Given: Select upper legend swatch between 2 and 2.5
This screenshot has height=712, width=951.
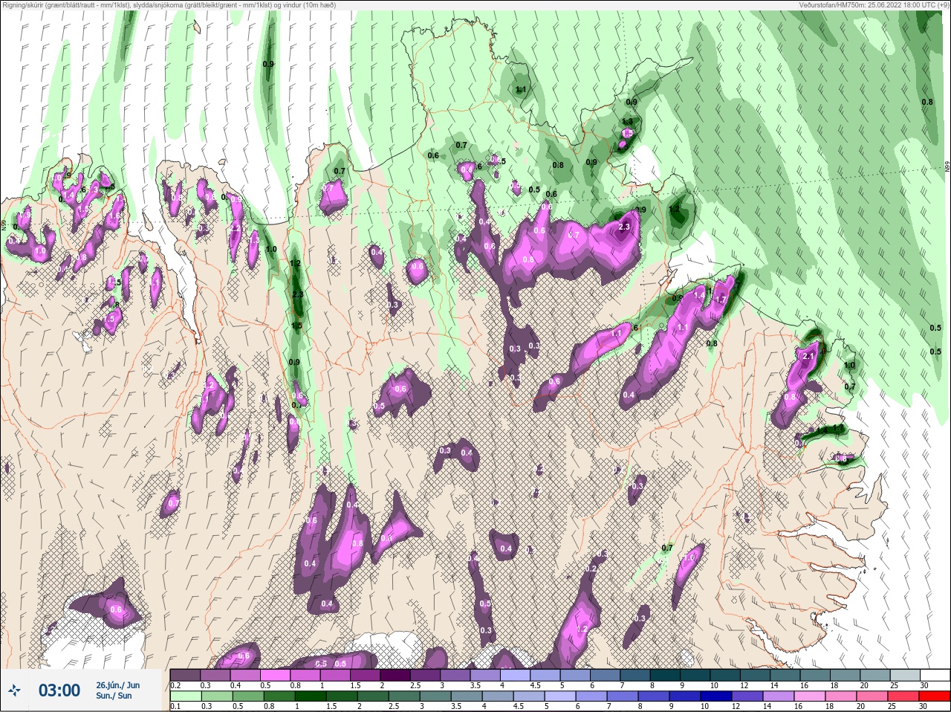Looking at the screenshot, I should pos(396,676).
